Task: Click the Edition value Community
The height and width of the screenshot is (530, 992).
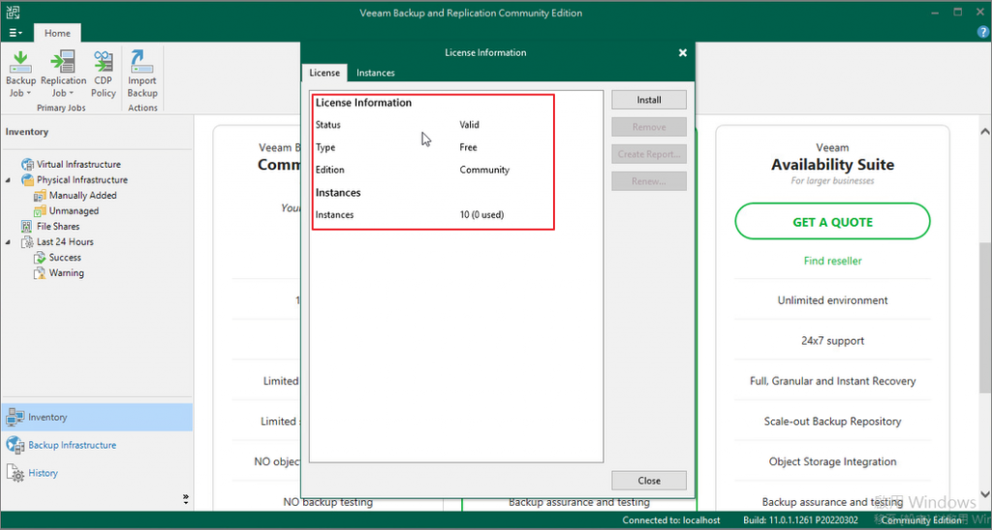Action: (484, 171)
